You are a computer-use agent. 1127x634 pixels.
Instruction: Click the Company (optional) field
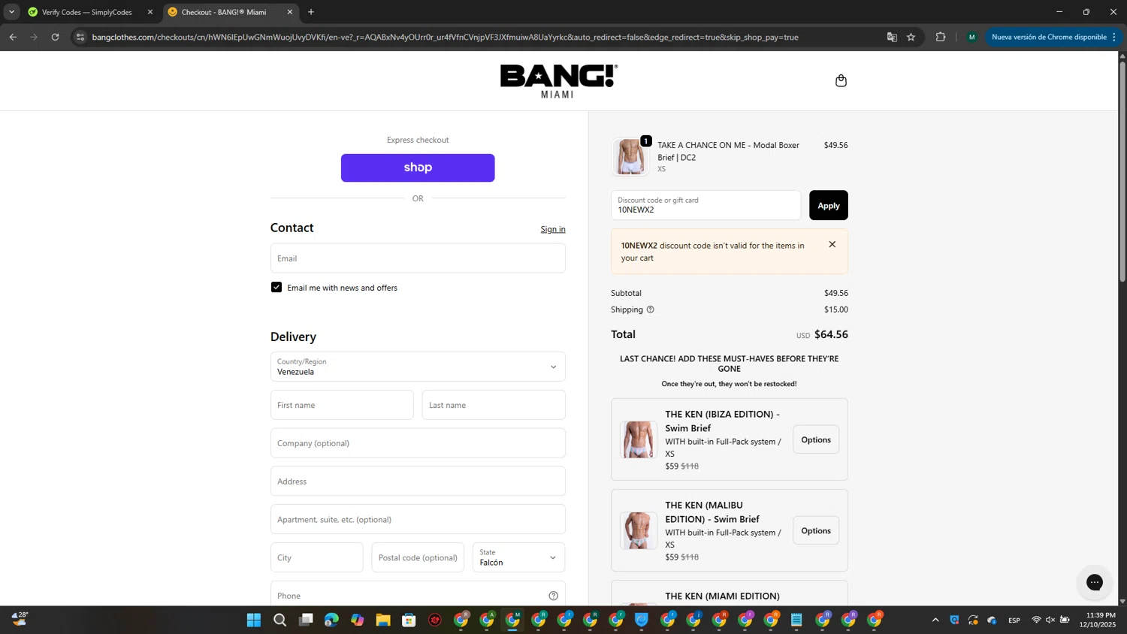(x=418, y=443)
